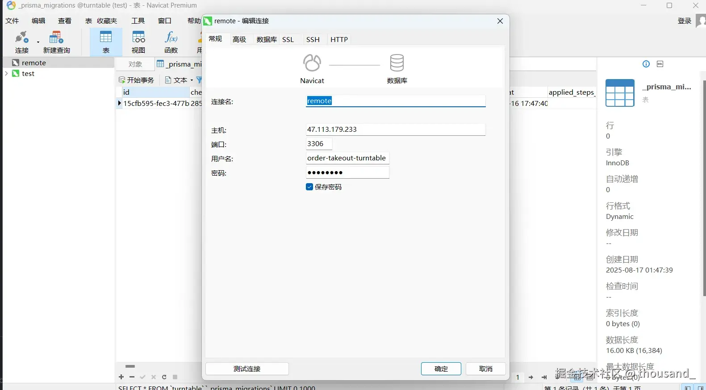Screen dimensions: 706x390
Task: Click the horizontal scrollbar thumb under the grid
Action: tap(130, 366)
